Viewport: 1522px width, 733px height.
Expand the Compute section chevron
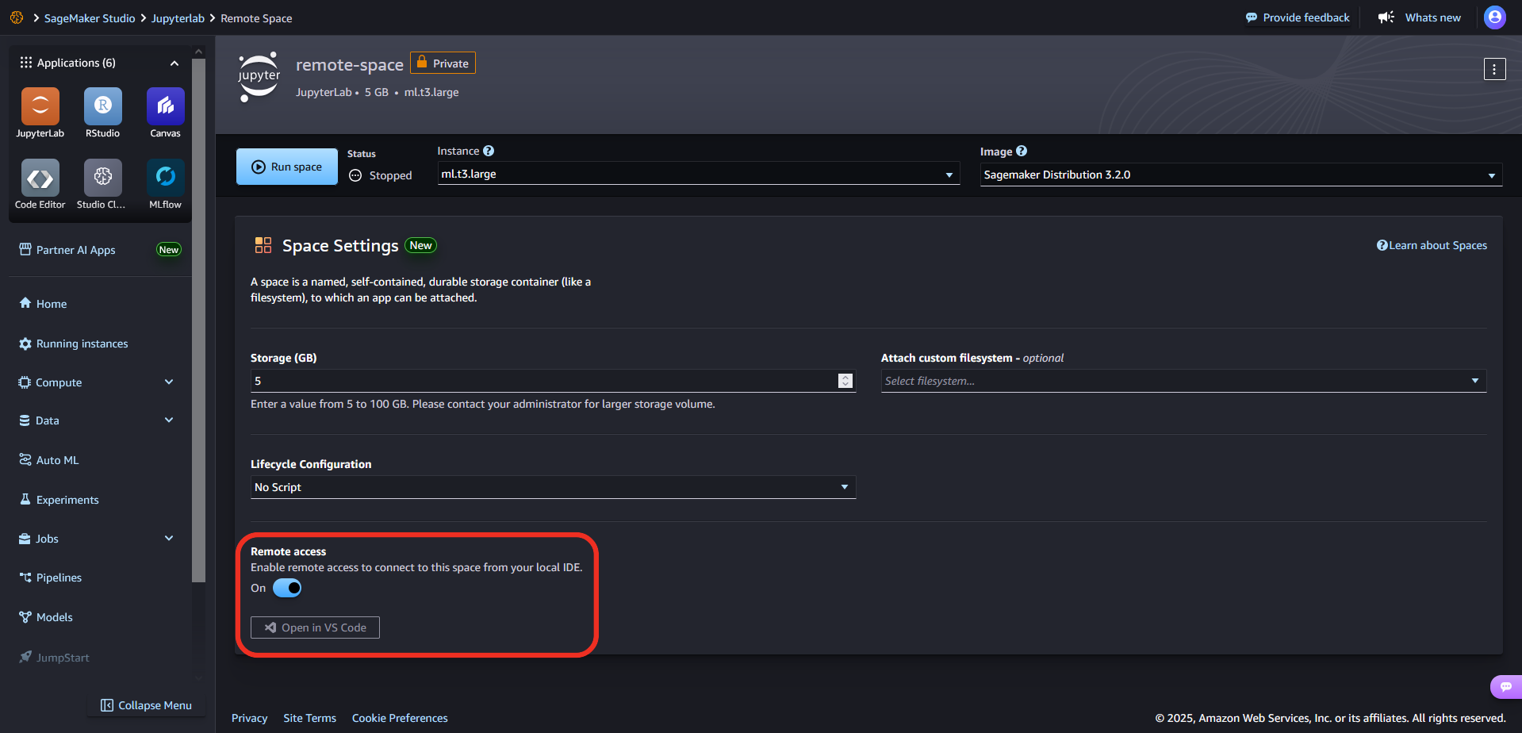point(169,382)
